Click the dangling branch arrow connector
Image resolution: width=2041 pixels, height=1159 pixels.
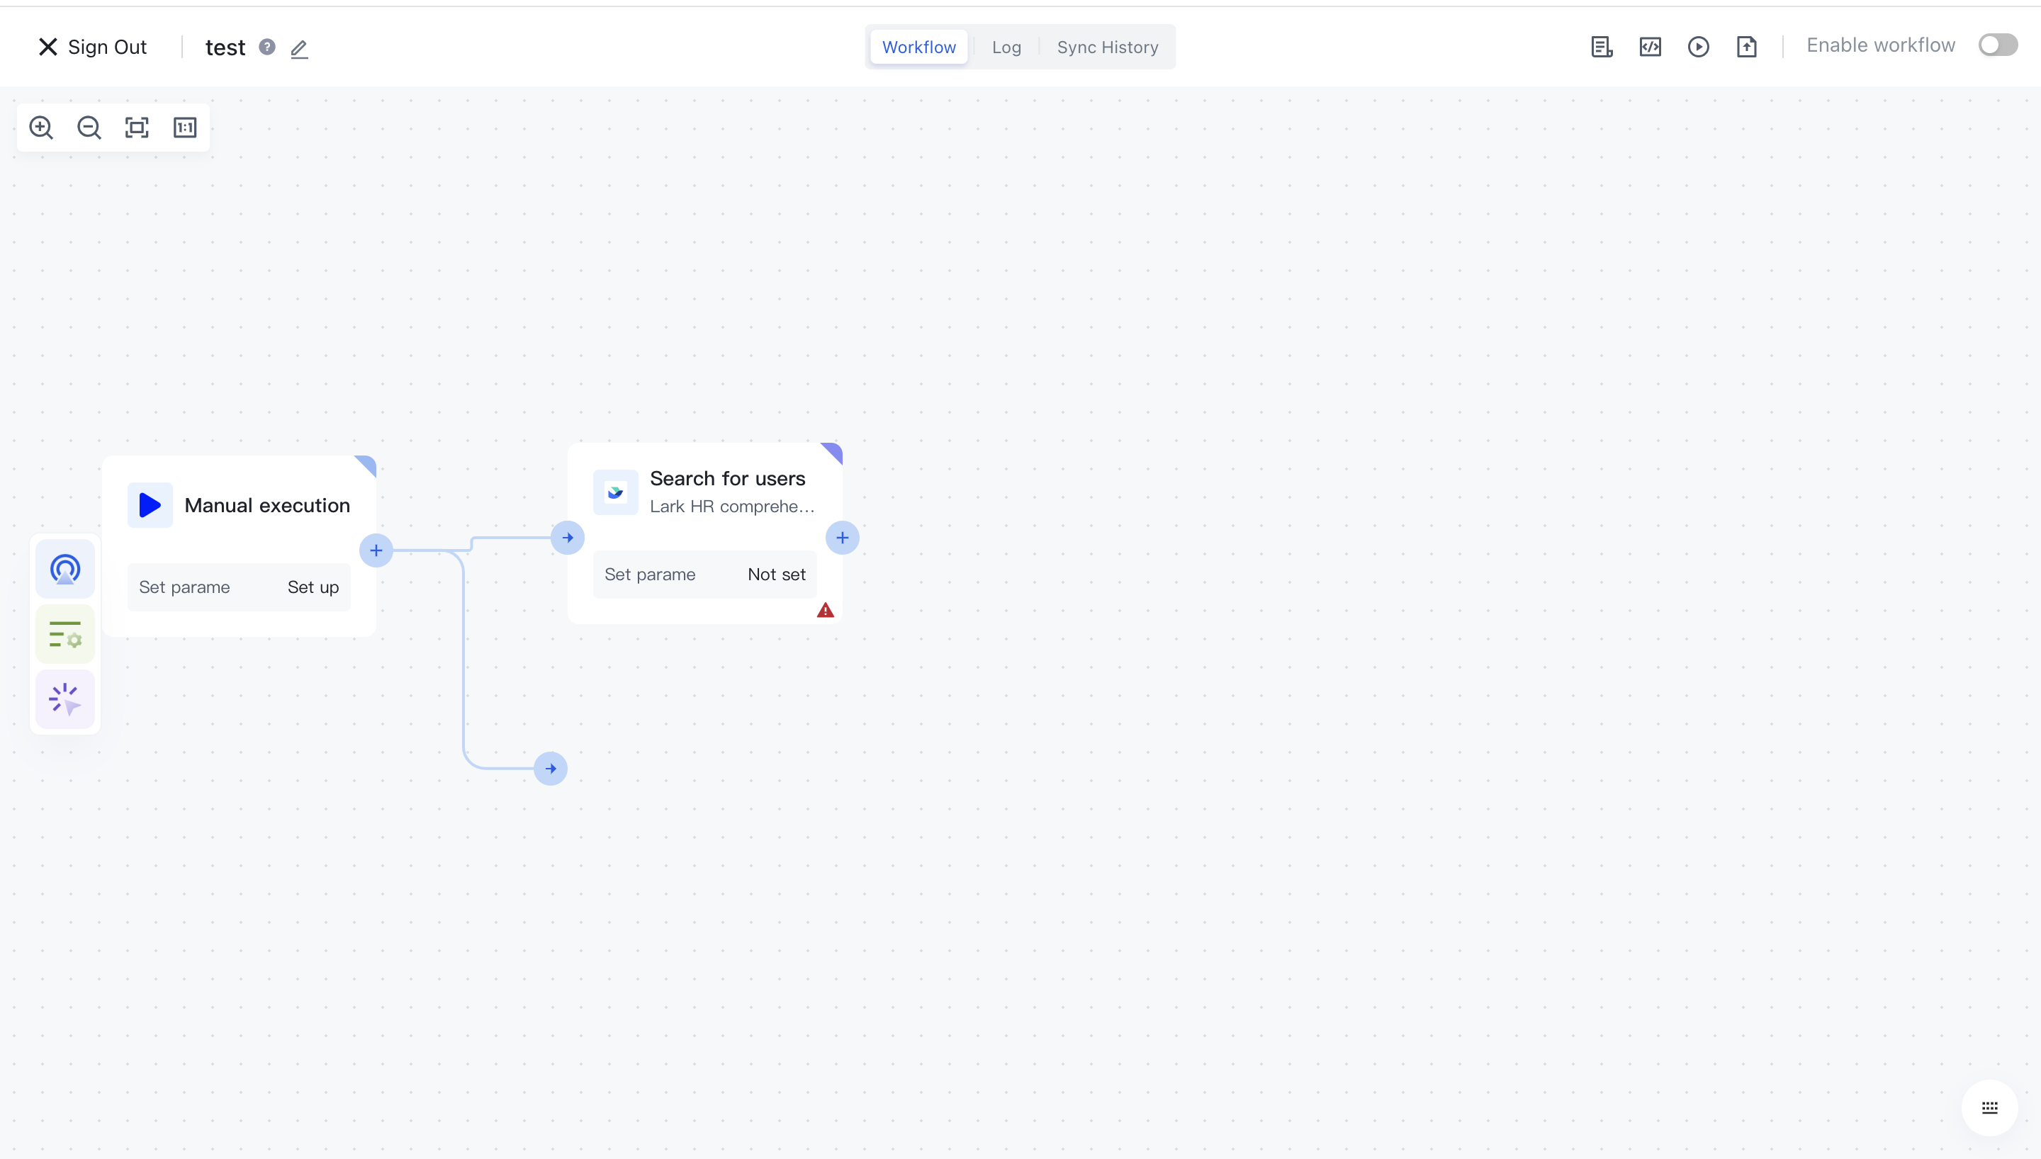tap(551, 769)
